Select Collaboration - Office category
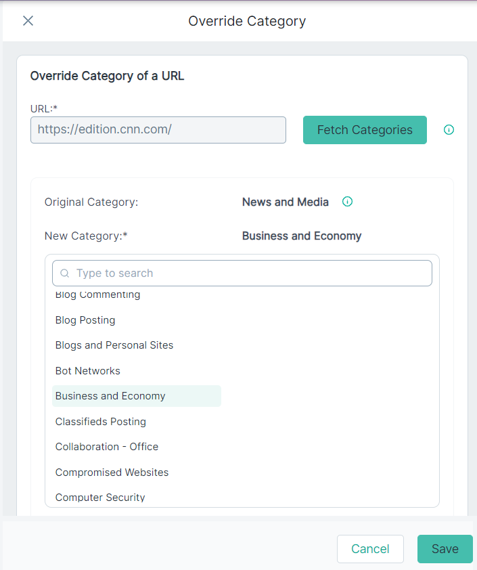The width and height of the screenshot is (477, 570). (107, 447)
